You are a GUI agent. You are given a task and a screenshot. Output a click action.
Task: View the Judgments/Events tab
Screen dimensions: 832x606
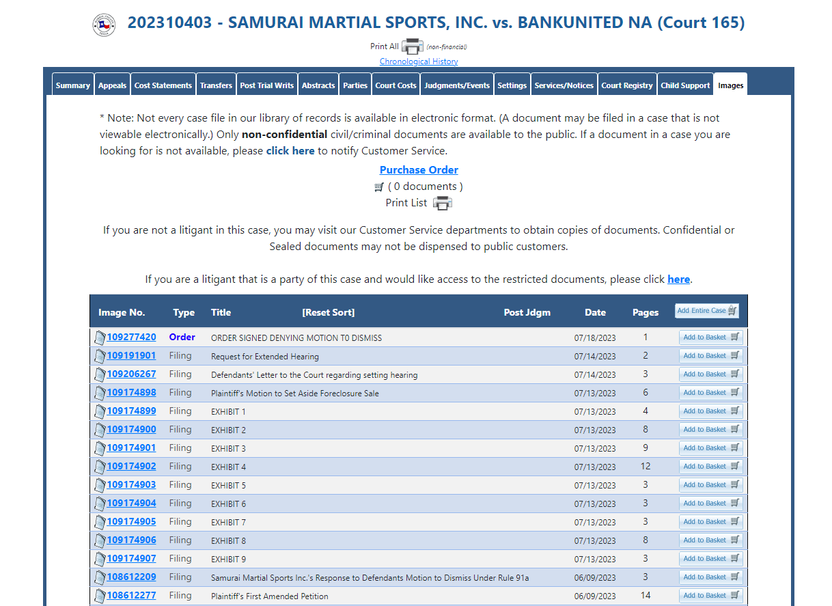point(457,85)
